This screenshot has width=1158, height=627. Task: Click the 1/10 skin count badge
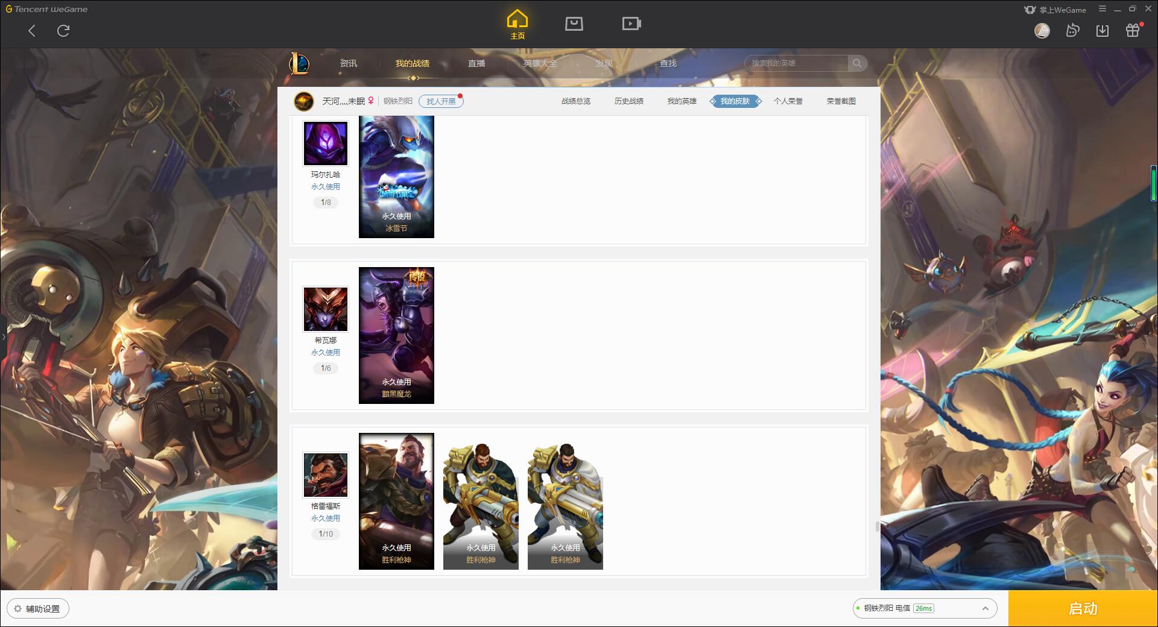pyautogui.click(x=326, y=534)
